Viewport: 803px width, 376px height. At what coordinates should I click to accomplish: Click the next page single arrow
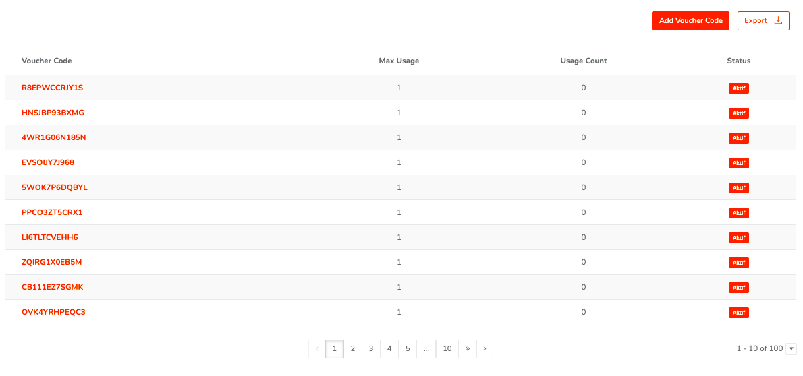pos(484,349)
